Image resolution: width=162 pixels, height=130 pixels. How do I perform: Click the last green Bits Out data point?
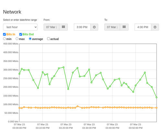tap(156, 97)
